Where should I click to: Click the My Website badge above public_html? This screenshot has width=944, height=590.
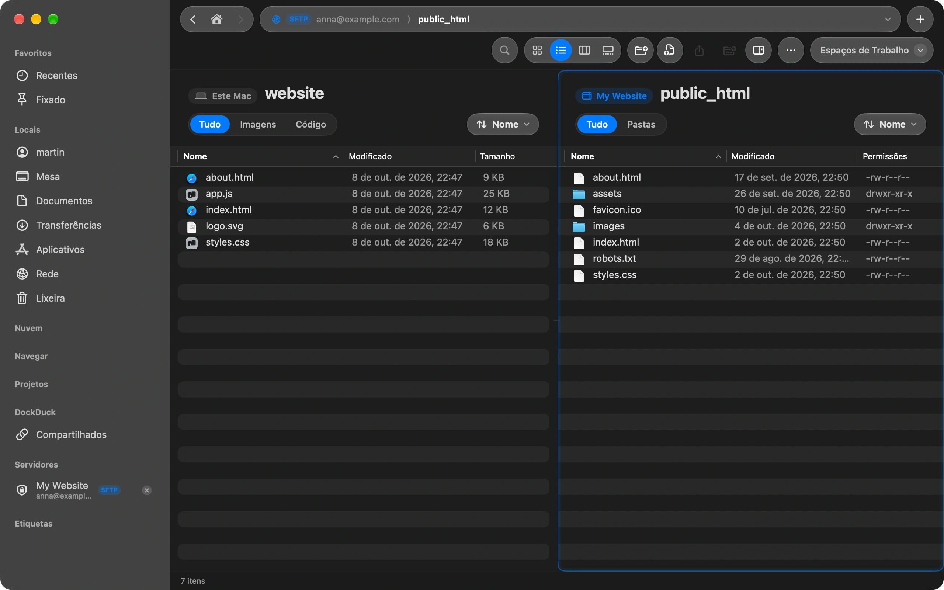coord(614,96)
